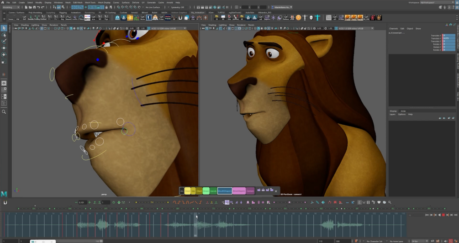Open the Picker shelf tool
This screenshot has width=459, height=243.
coord(161,17)
